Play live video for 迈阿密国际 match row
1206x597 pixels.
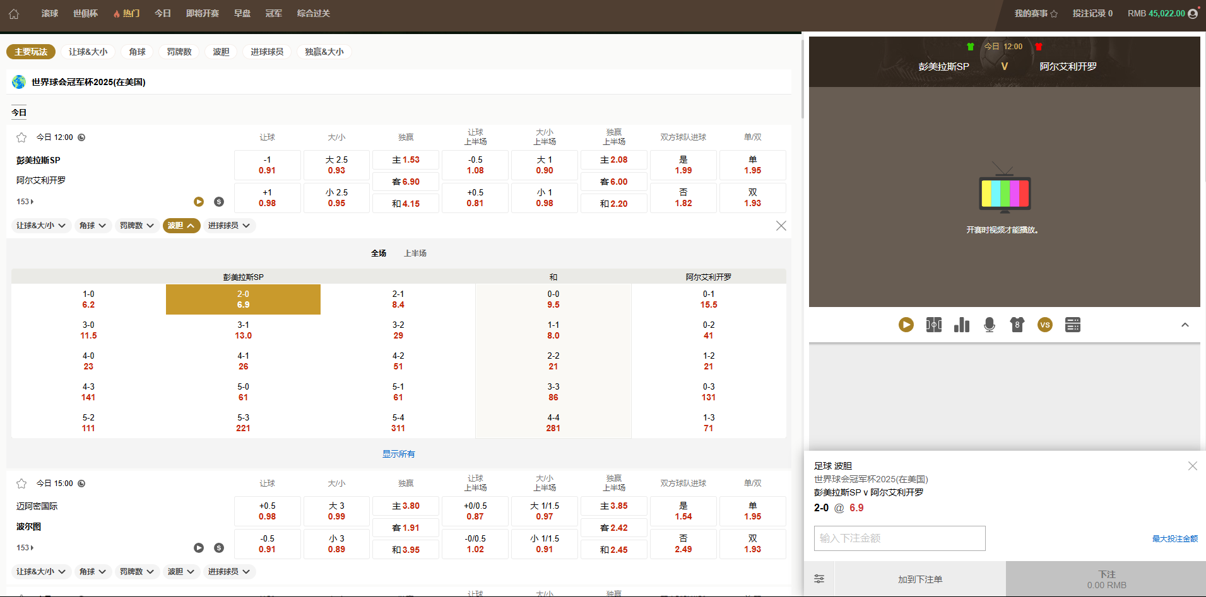[x=199, y=548]
